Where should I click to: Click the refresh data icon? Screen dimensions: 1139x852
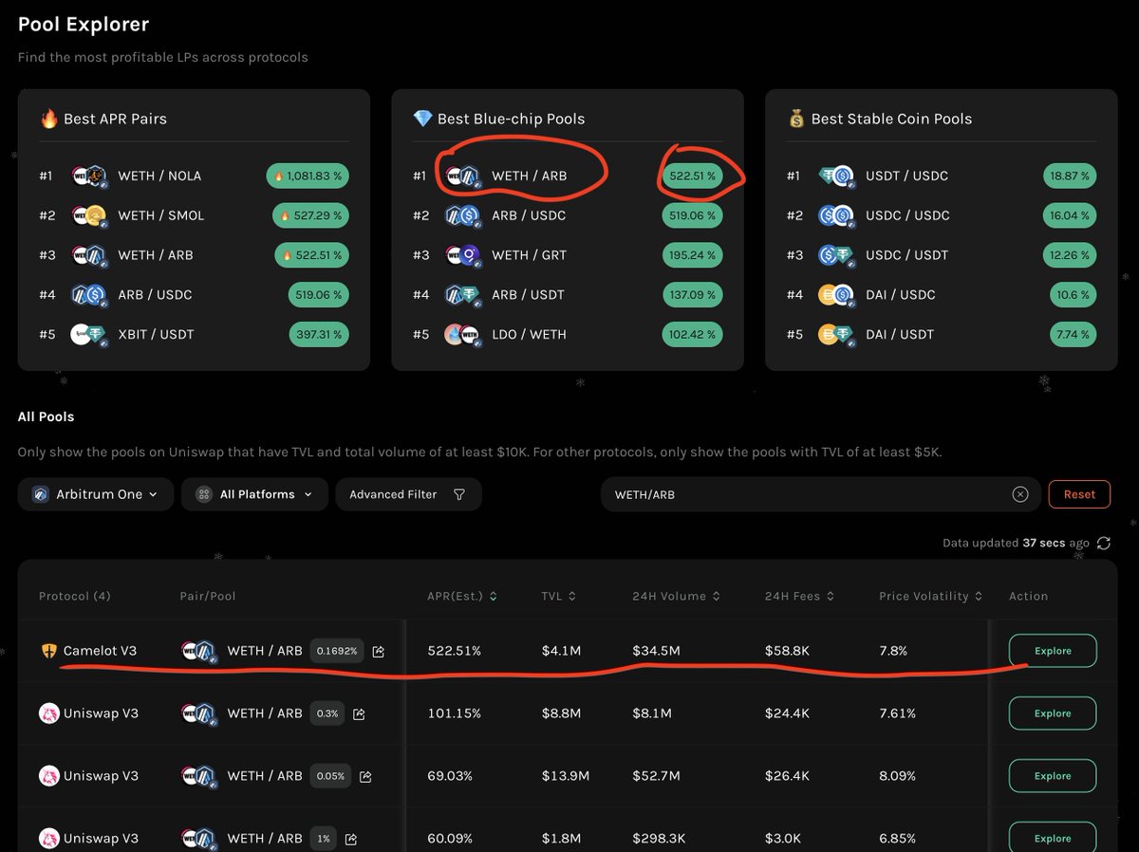[1103, 543]
